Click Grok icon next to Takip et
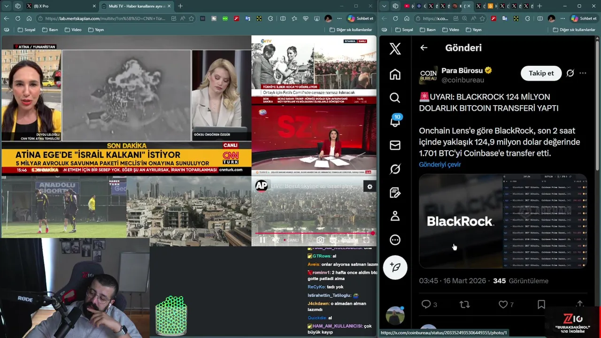The height and width of the screenshot is (338, 601). click(x=570, y=73)
